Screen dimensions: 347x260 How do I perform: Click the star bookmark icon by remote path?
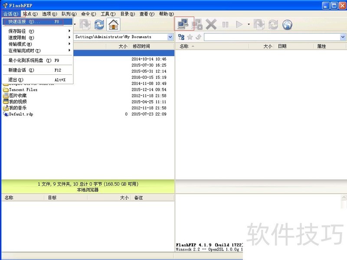pyautogui.click(x=190, y=37)
